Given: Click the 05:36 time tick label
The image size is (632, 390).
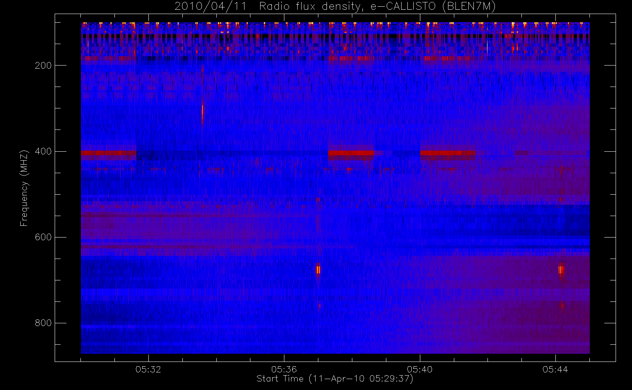Looking at the screenshot, I should [x=284, y=369].
